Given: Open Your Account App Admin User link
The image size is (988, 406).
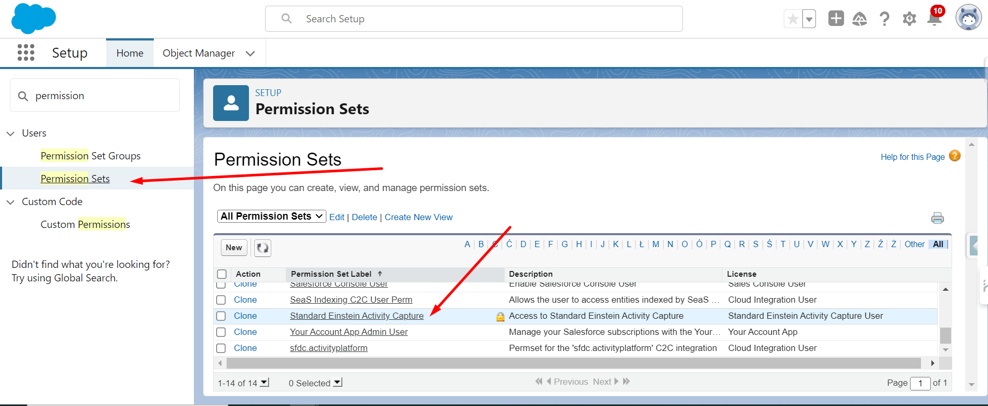Looking at the screenshot, I should tap(349, 332).
